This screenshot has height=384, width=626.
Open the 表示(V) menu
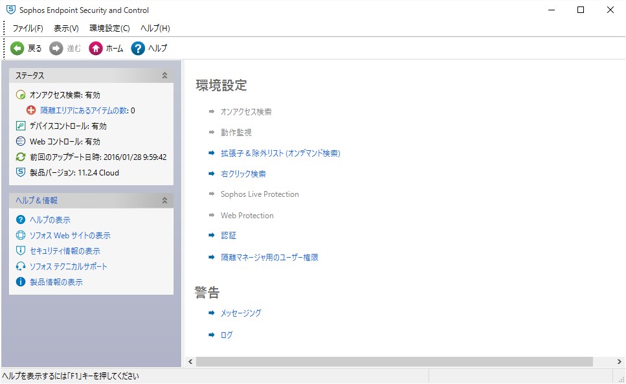click(66, 28)
